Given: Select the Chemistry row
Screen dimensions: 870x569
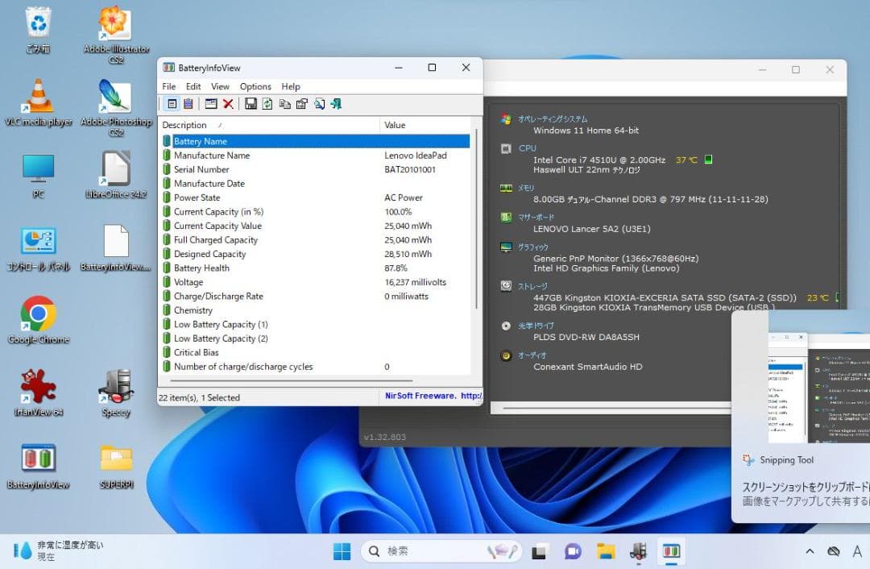Looking at the screenshot, I should tap(316, 310).
